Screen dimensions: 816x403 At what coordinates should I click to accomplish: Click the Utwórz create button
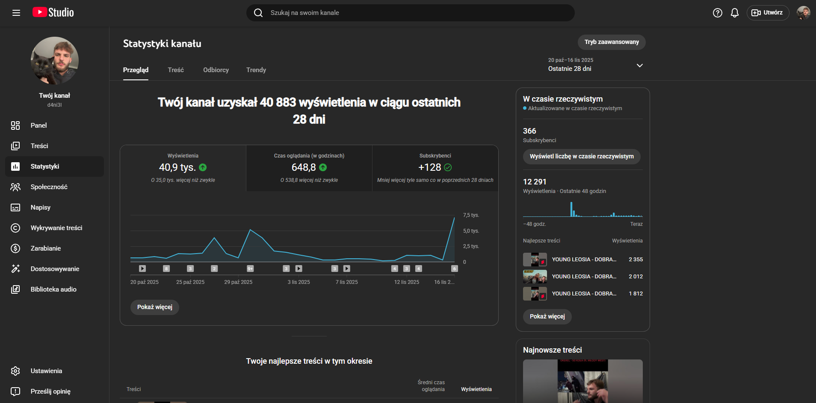768,13
